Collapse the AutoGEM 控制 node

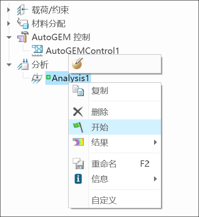click(x=9, y=37)
